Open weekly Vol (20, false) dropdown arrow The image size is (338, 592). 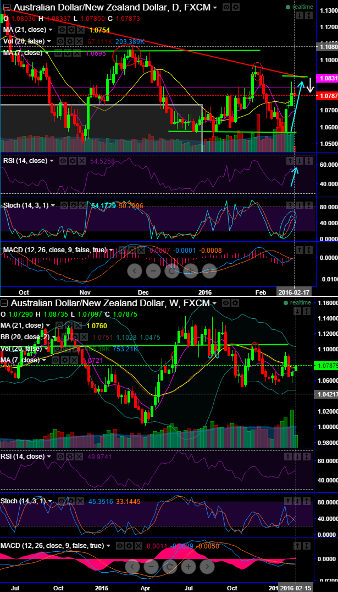tap(46, 349)
